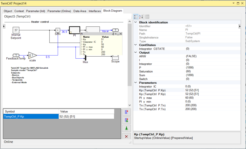Screen dimensions: 246x149
Task: Click the red X delete button
Action: [x=126, y=136]
